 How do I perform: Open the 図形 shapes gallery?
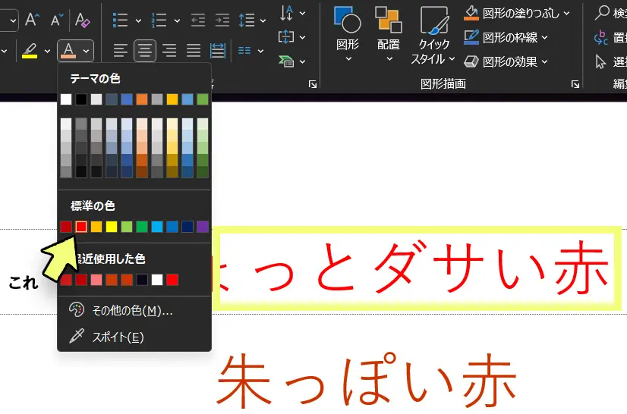348,33
